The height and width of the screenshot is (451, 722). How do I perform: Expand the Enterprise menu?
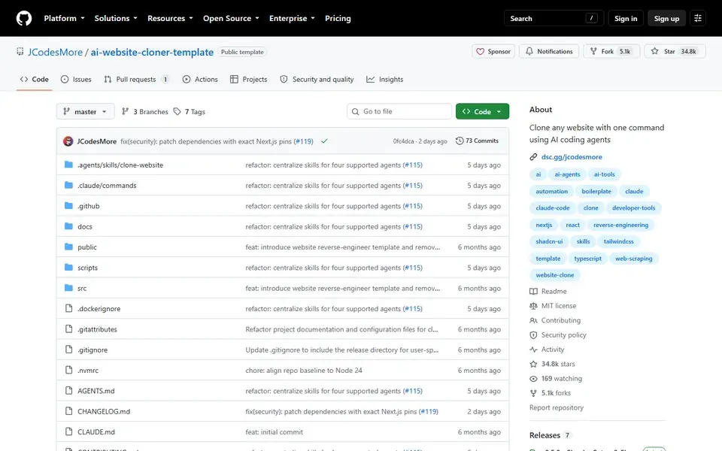[292, 18]
